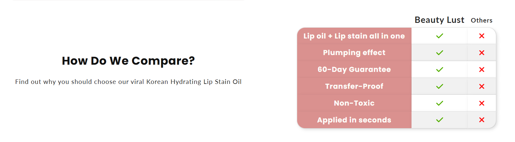
Task: Click the Beauty Lust column header
Action: tap(439, 20)
